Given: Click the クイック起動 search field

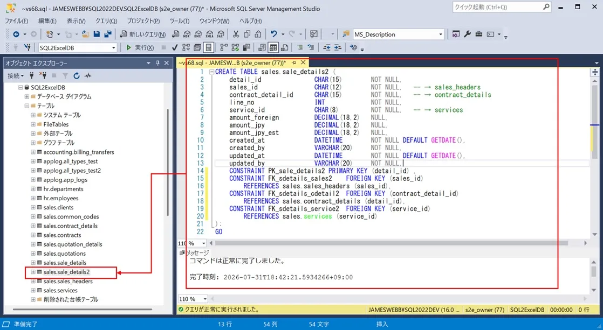Looking at the screenshot, I should click(x=502, y=7).
